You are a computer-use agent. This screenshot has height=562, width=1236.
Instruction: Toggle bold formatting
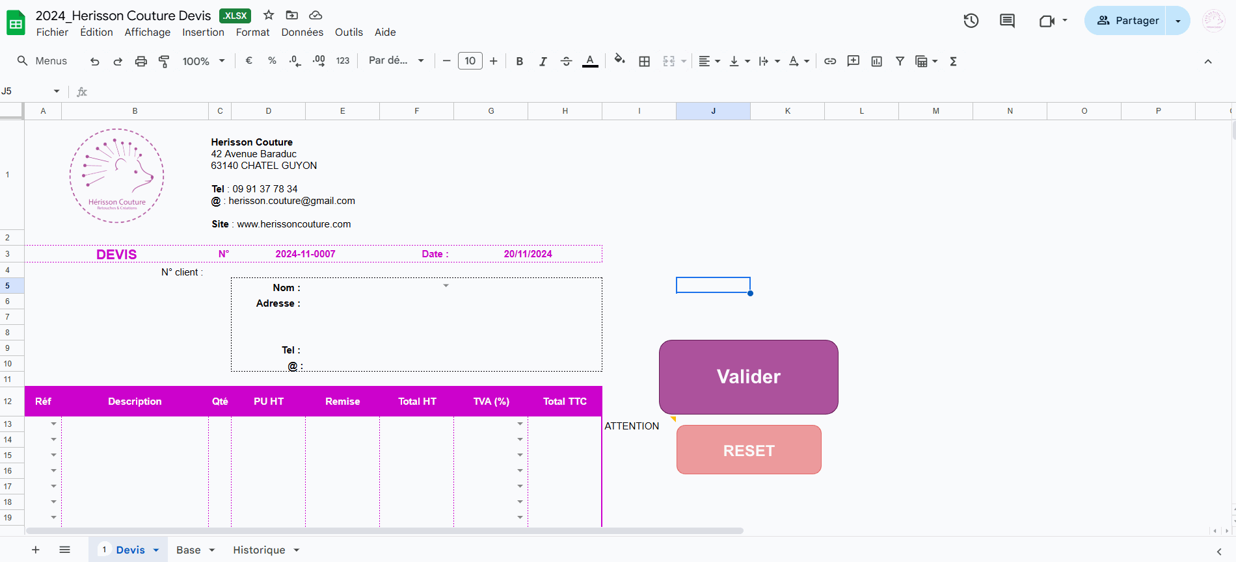coord(519,61)
